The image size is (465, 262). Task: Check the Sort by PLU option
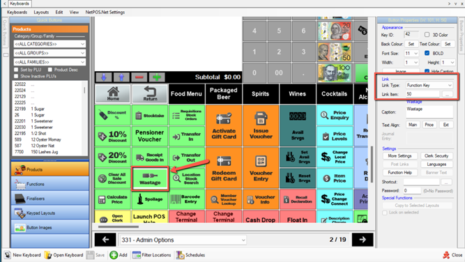click(x=16, y=70)
